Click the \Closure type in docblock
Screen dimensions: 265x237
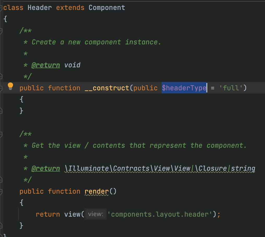coord(210,169)
